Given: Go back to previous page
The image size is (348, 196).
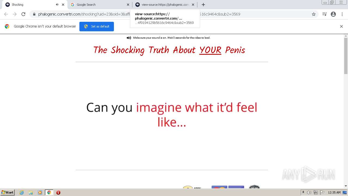Looking at the screenshot, I should 6,14.
